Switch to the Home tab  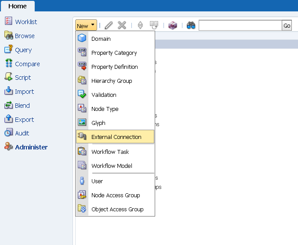point(17,6)
